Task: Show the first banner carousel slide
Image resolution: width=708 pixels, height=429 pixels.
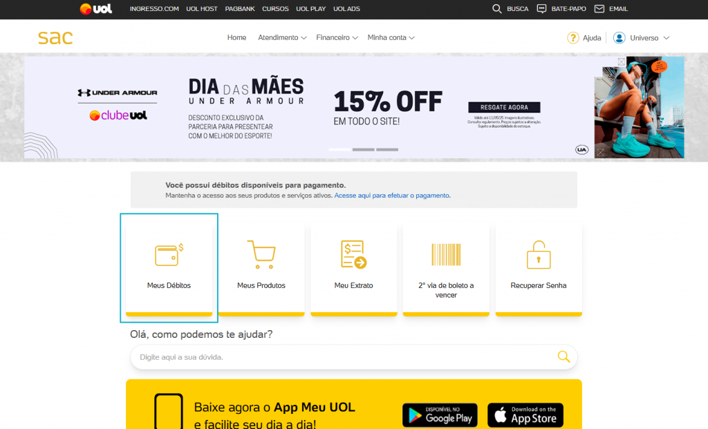Action: pos(339,149)
